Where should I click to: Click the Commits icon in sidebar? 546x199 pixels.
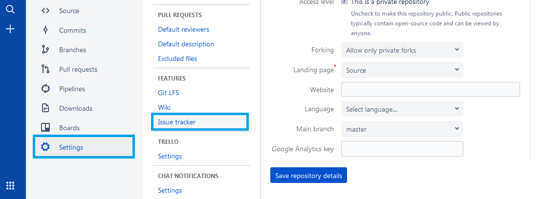tap(45, 30)
